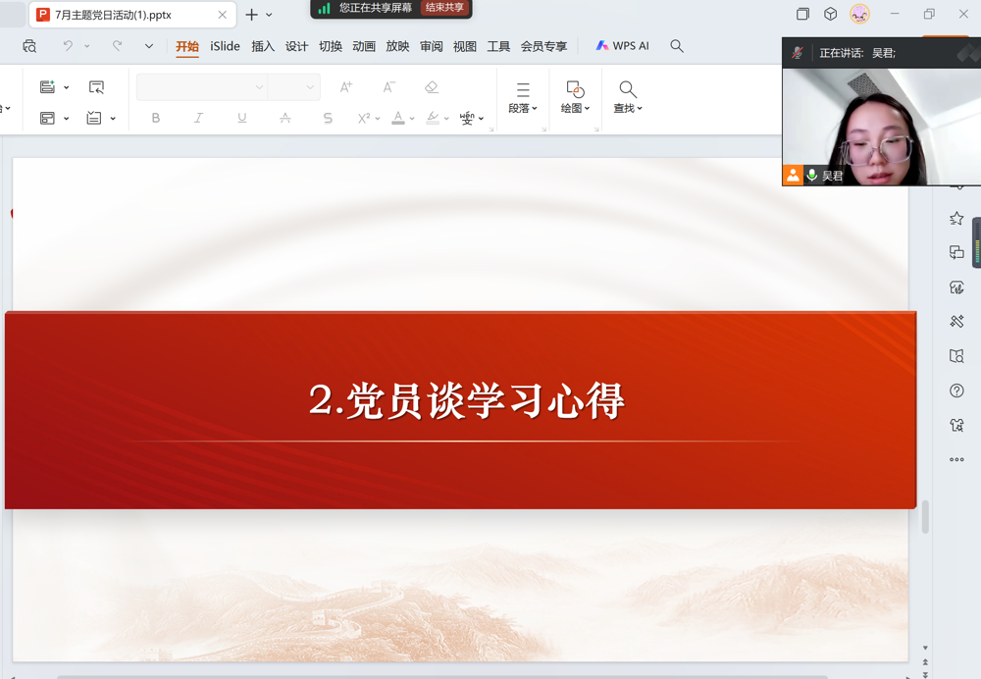Open the Find tool magnifier
Image resolution: width=981 pixels, height=679 pixels.
[x=627, y=88]
